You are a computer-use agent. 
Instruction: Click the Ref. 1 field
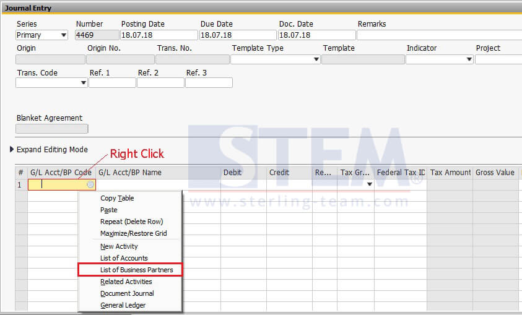[112, 82]
